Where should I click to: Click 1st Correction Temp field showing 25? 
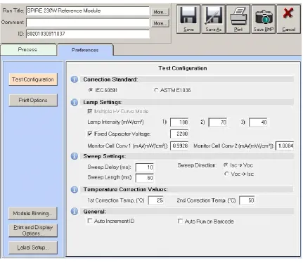point(155,200)
